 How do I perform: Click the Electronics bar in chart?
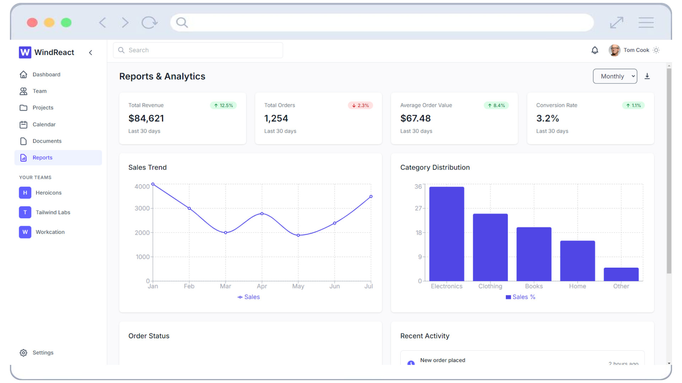coord(446,234)
